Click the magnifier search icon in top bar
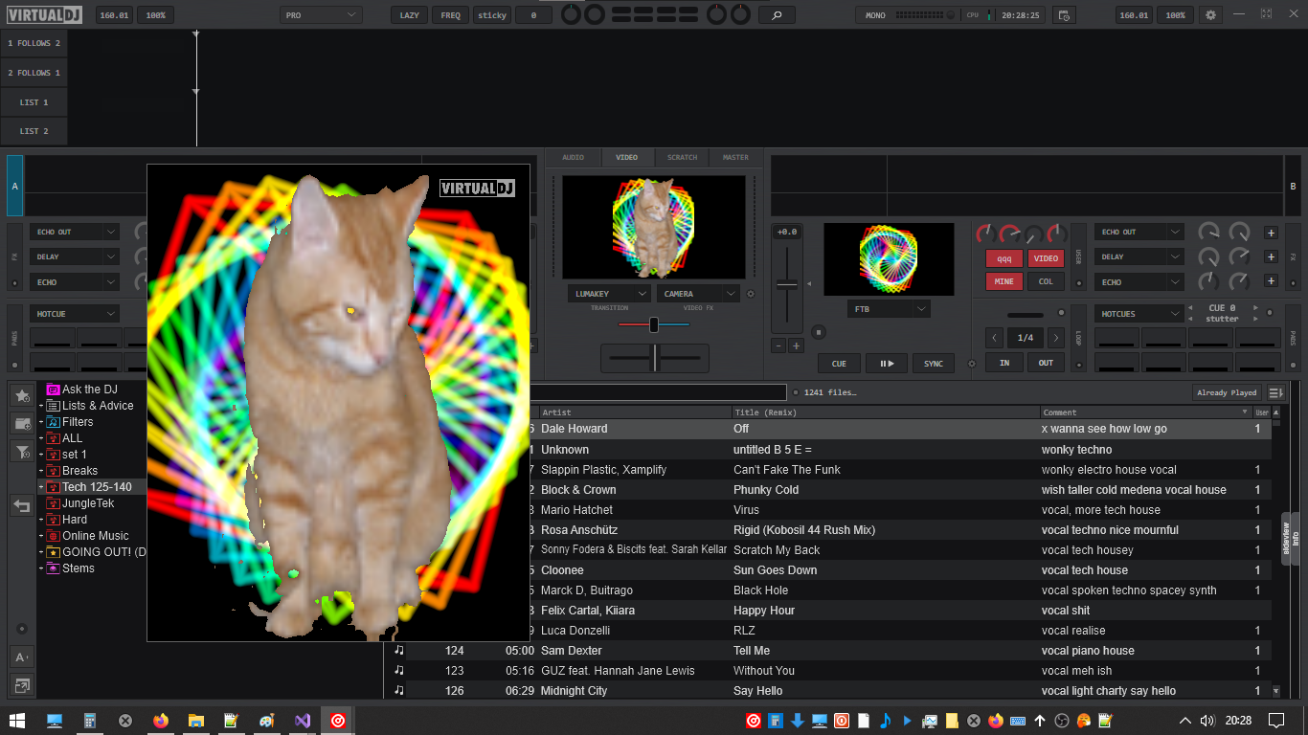 (x=777, y=15)
